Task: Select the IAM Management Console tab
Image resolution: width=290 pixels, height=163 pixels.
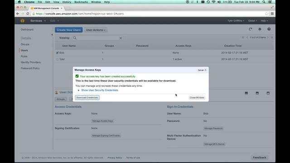Action: pyautogui.click(x=46, y=8)
